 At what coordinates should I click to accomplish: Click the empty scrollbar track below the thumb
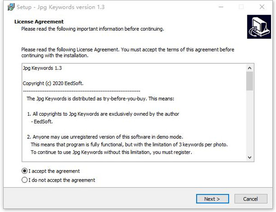tap(250, 124)
